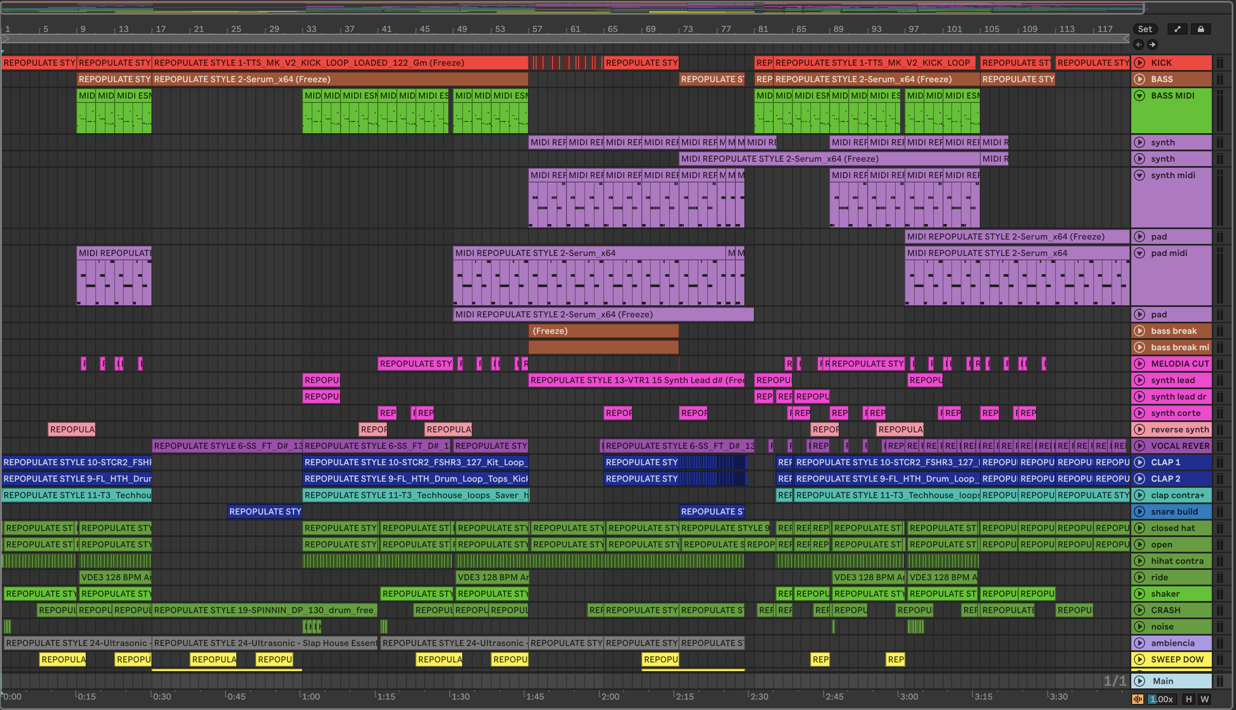Fold the synth midi track
The height and width of the screenshot is (710, 1236).
pos(1140,175)
